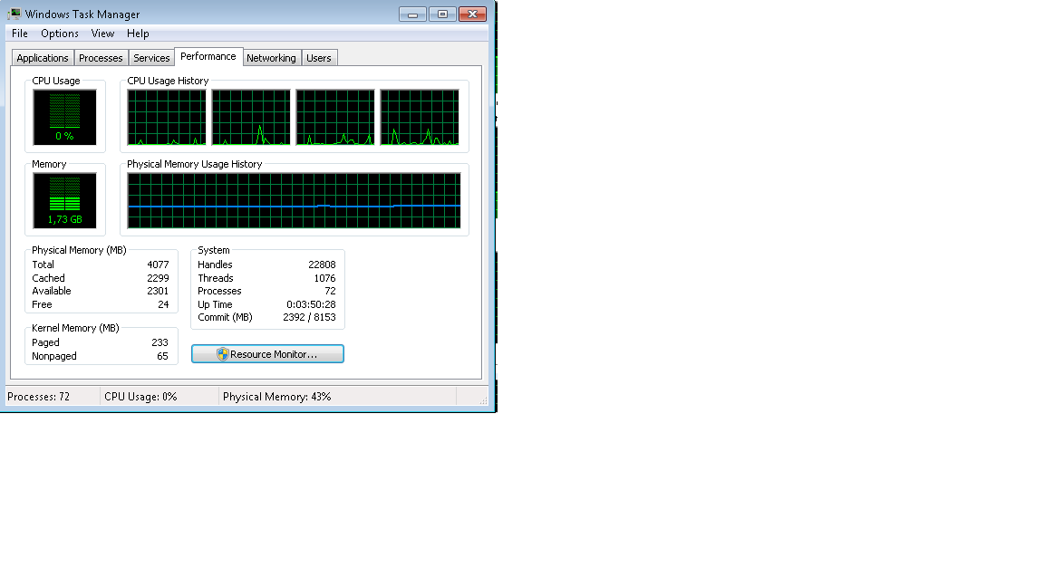Click the 'System' group label
Screen dimensions: 1044x587
click(214, 250)
